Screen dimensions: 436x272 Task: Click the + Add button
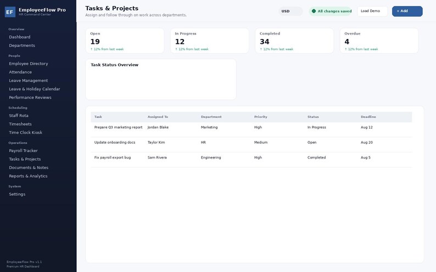click(407, 11)
